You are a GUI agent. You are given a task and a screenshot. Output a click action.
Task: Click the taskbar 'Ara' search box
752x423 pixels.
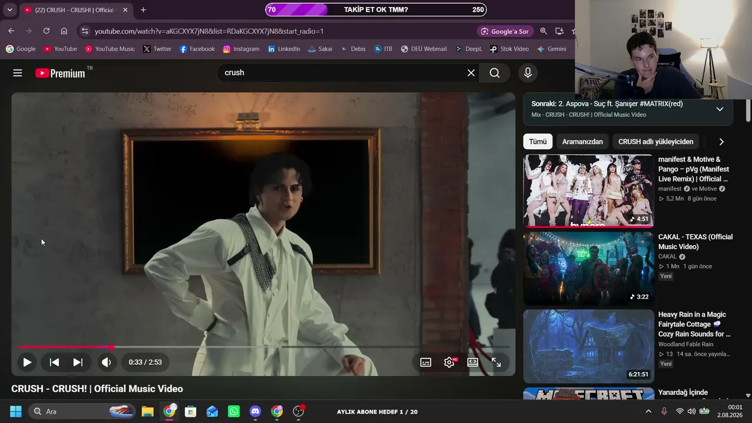(83, 411)
